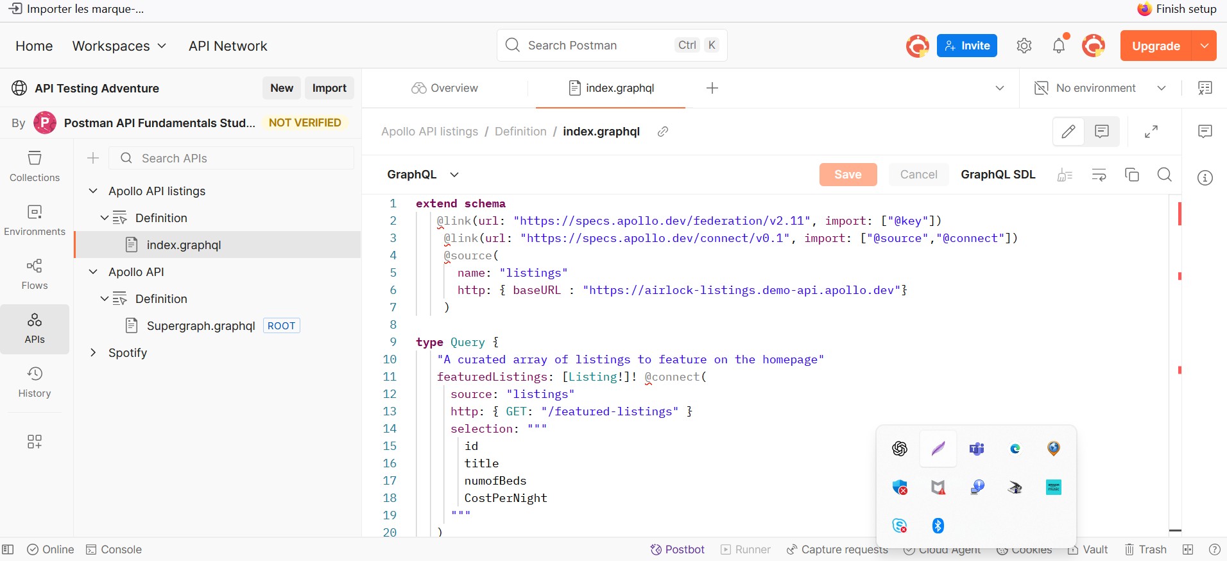
Task: Open the Flows sidebar section
Action: (35, 274)
